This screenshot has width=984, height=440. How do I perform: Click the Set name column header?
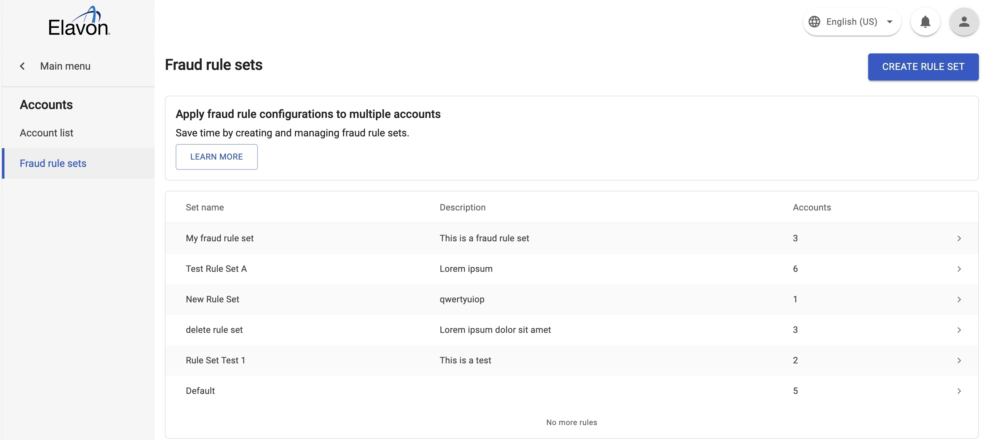click(x=205, y=207)
